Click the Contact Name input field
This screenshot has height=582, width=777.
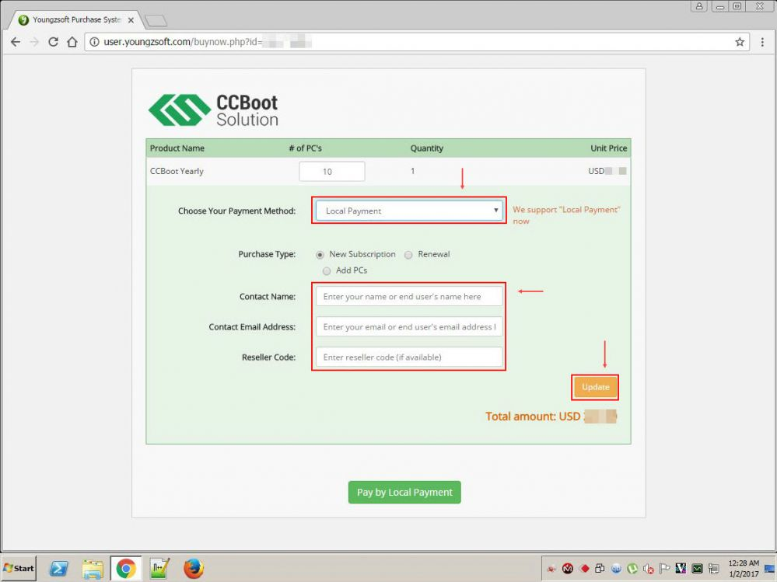[x=409, y=296]
